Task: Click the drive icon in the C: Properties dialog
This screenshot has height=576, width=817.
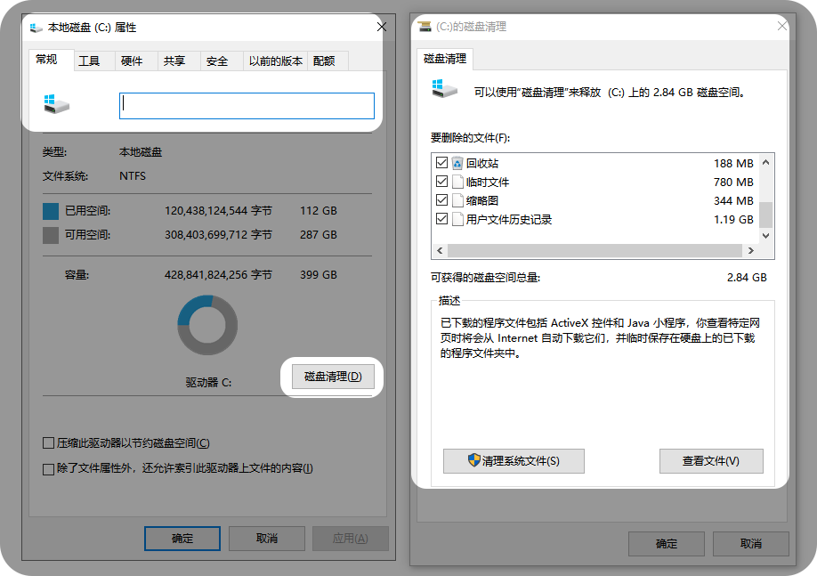Action: pos(56,104)
